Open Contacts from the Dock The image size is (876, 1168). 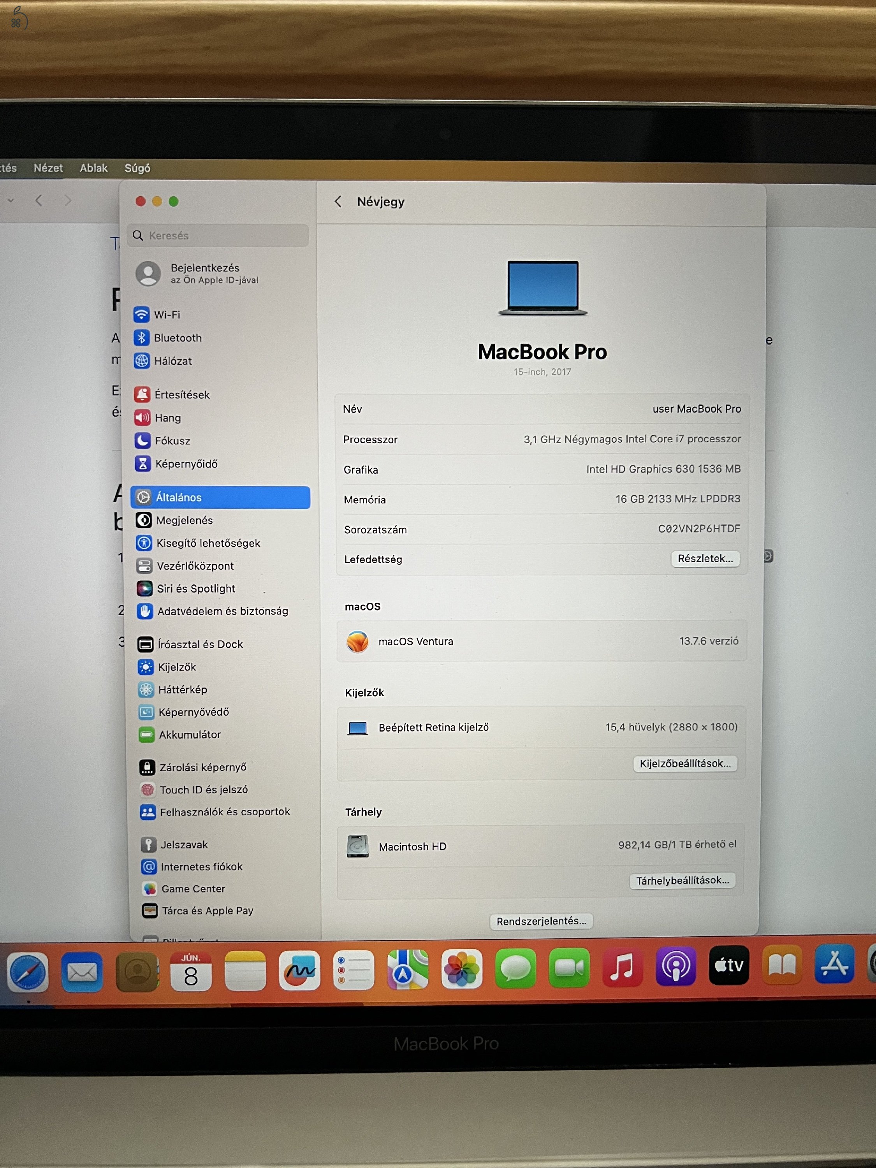point(137,972)
